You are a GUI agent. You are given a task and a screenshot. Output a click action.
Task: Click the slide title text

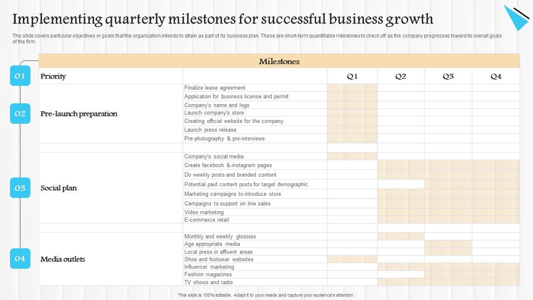[223, 19]
